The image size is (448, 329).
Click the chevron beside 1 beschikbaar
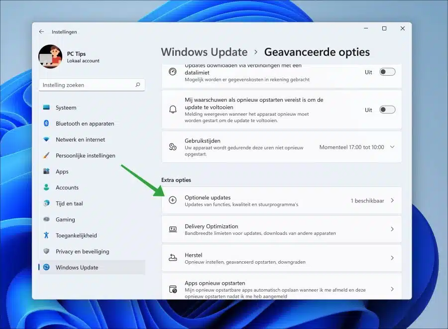(392, 200)
